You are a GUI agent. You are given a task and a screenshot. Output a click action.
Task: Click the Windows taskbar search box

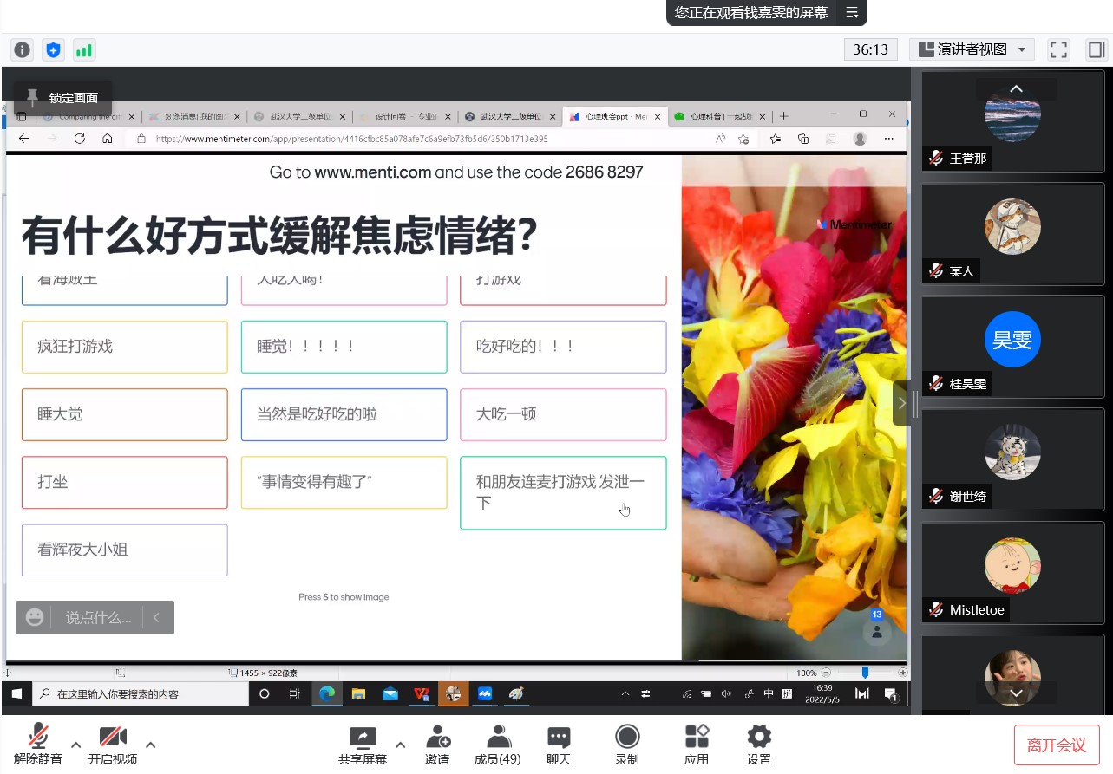(139, 693)
